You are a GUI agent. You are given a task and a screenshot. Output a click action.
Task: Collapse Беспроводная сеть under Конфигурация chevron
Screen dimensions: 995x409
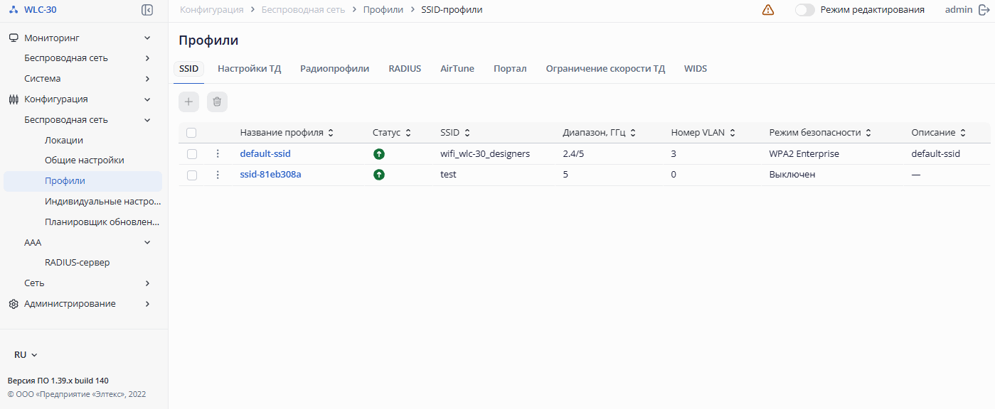(147, 120)
